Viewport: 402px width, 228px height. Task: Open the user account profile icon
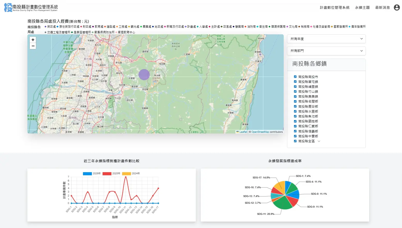(397, 7)
